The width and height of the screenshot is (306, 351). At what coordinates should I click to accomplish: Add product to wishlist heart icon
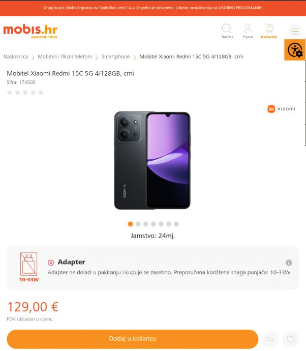tap(291, 339)
